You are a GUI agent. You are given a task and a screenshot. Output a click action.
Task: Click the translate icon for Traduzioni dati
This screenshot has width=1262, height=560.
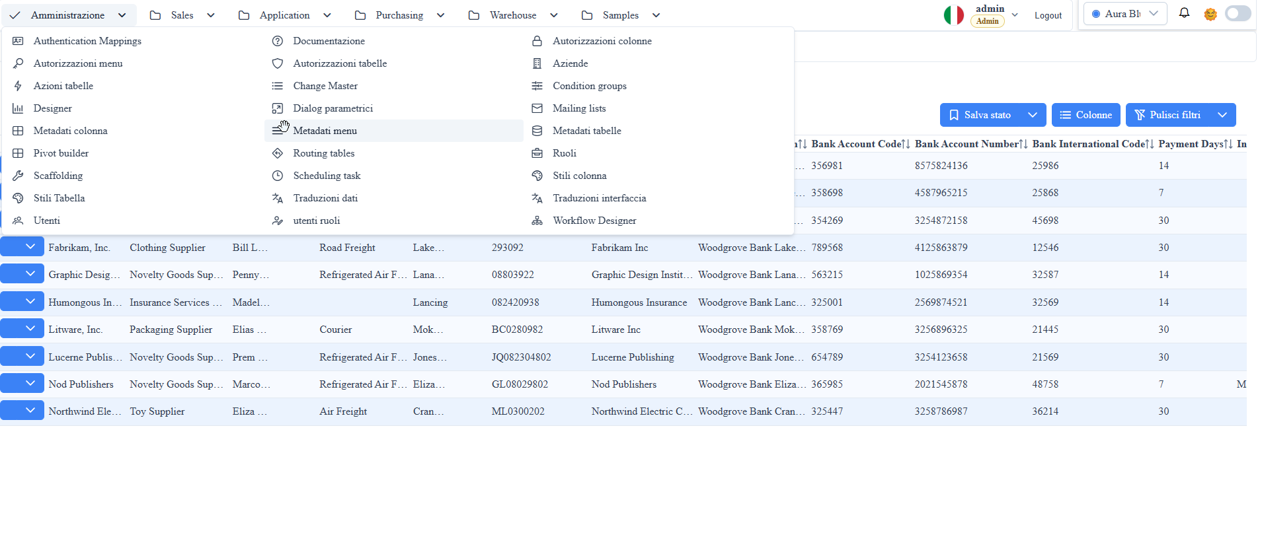(x=278, y=198)
